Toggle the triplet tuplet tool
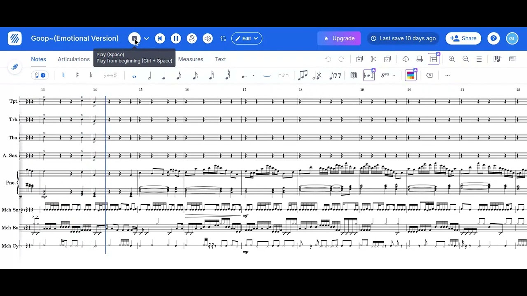 pos(283,75)
